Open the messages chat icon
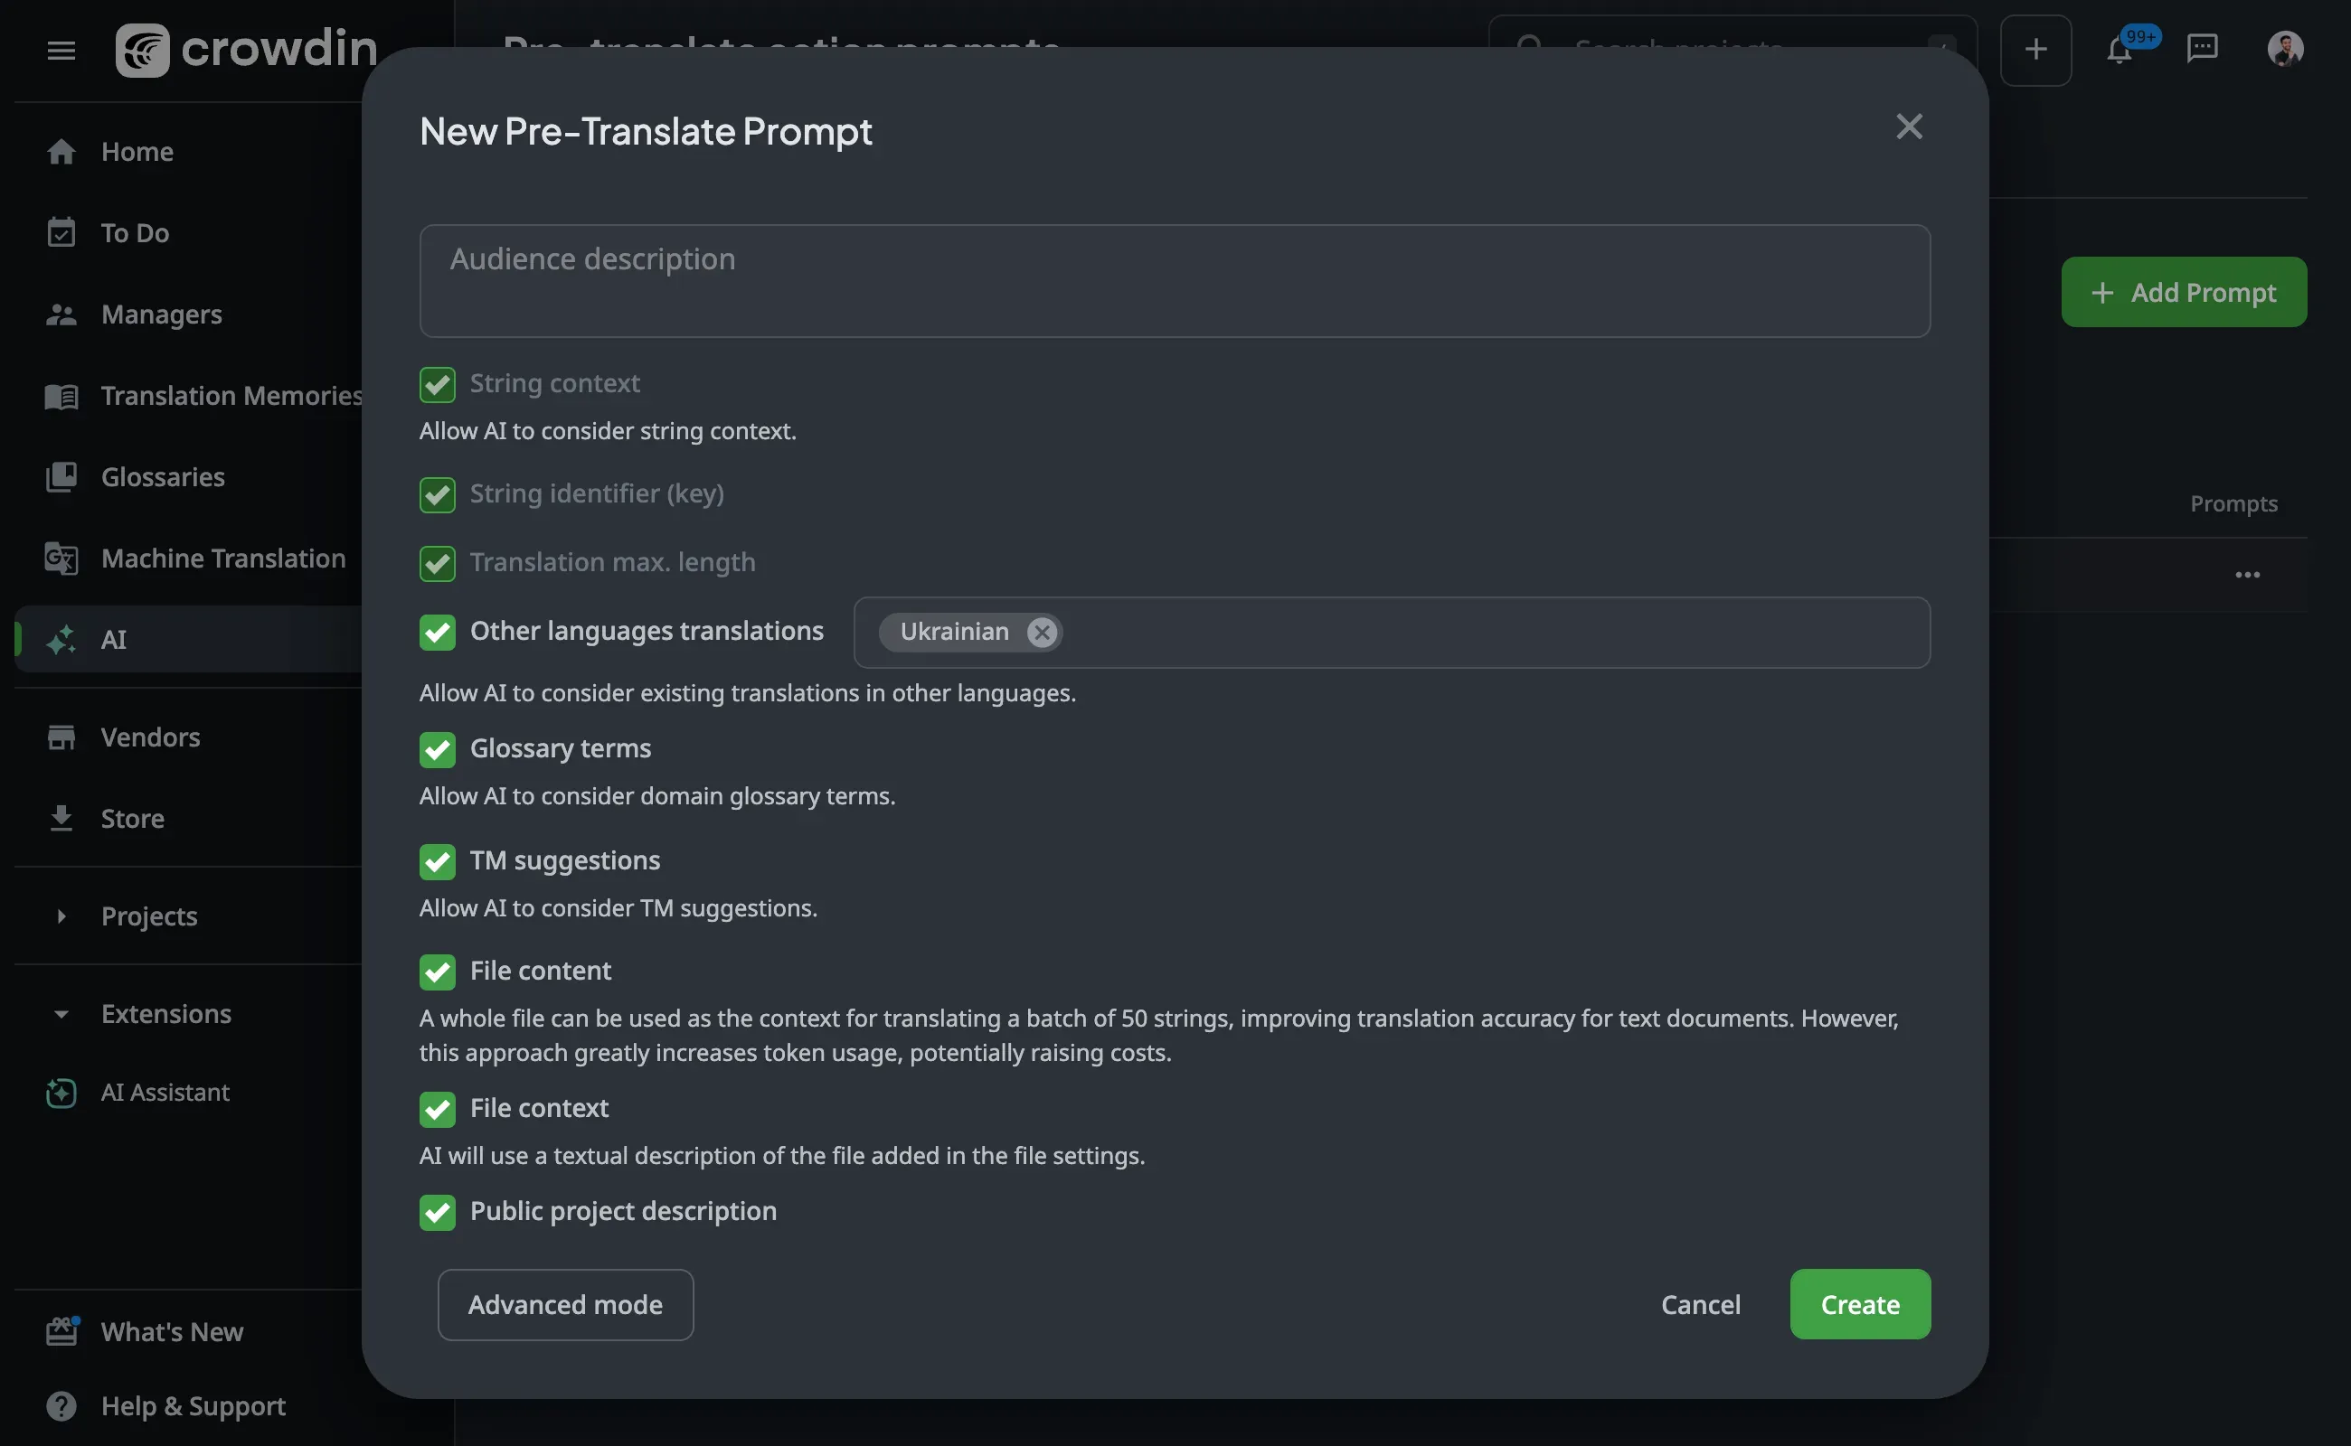 2202,48
